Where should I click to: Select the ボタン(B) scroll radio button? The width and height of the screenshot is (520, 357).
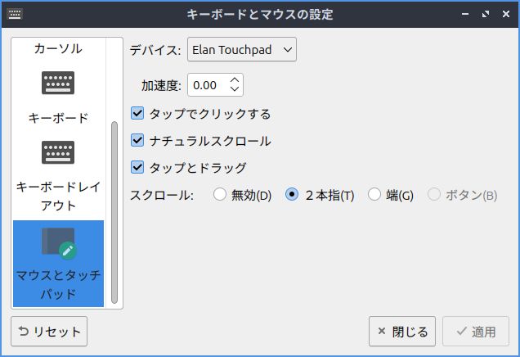[434, 194]
